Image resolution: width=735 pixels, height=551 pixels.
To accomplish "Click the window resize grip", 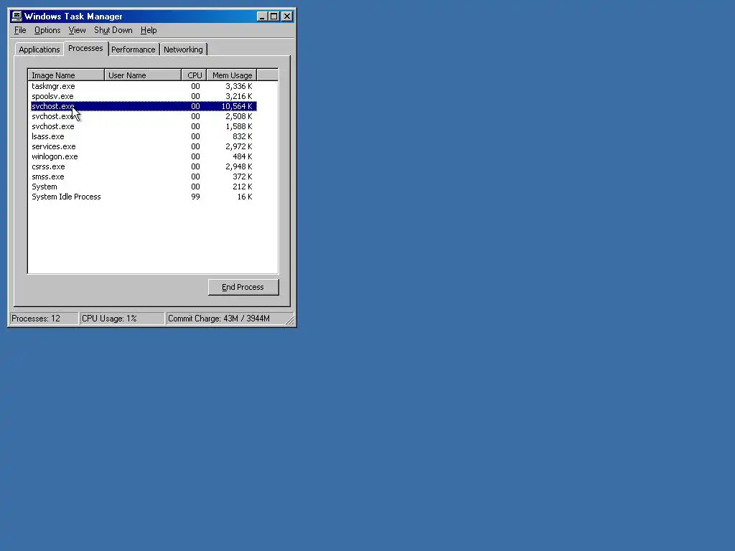I will click(x=290, y=321).
